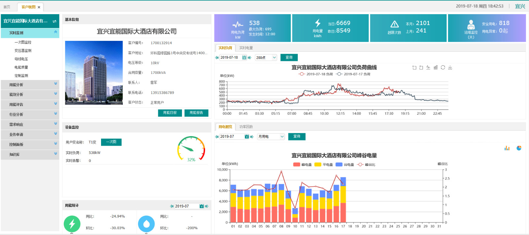
Task: Expand the 用能分析 sidebar section
Action: 30,85
